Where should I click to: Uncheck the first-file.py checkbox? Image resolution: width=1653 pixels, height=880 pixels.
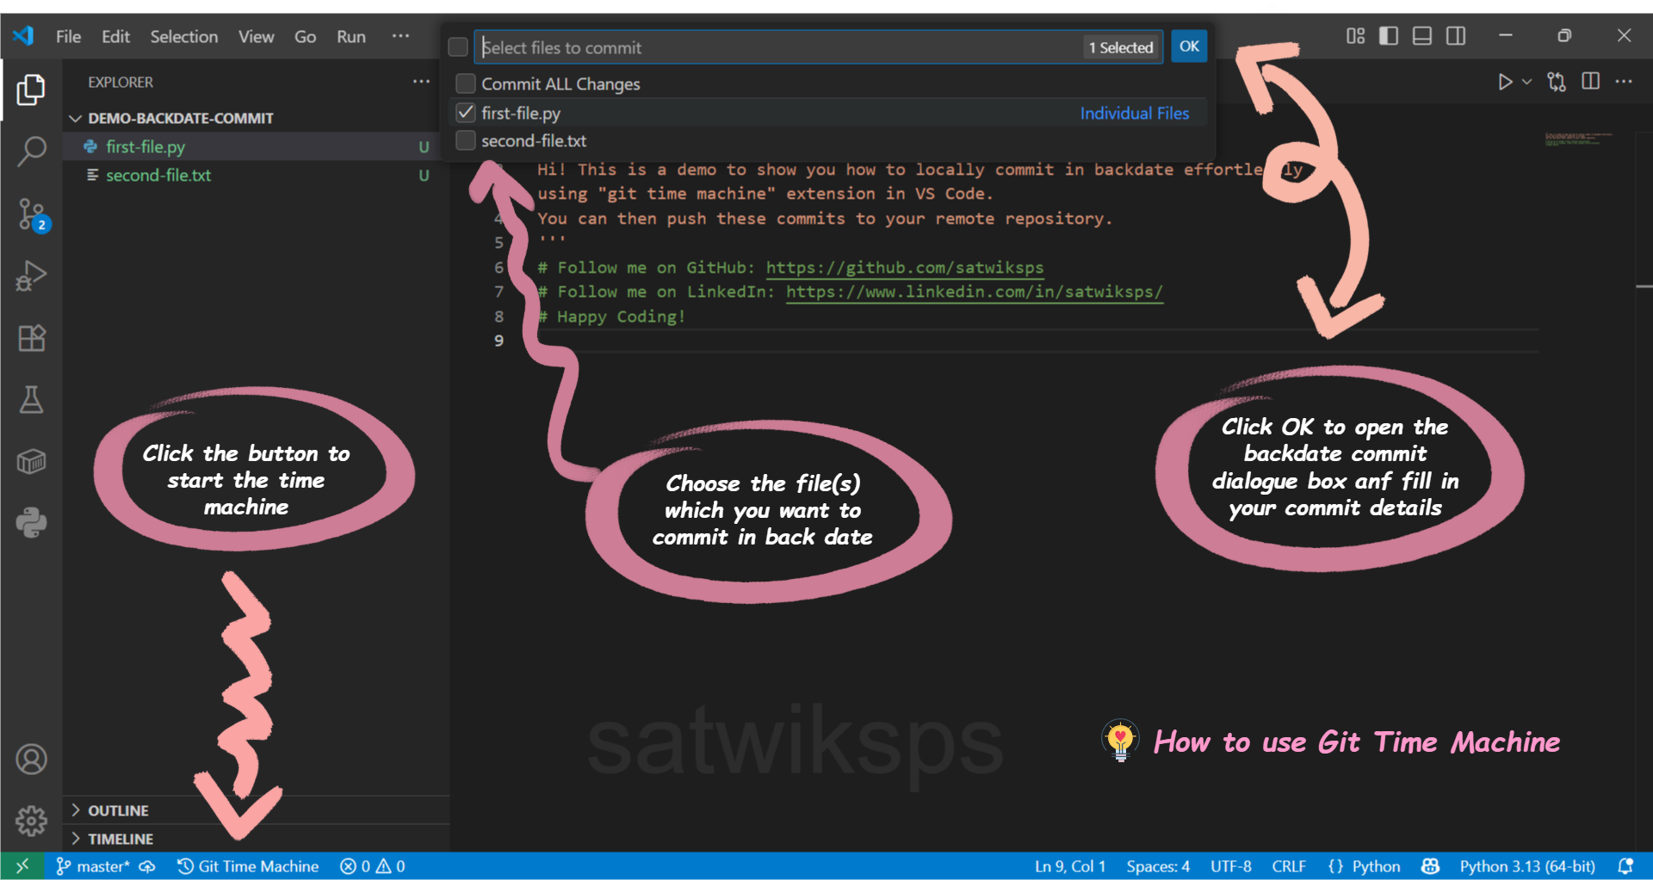pos(466,113)
